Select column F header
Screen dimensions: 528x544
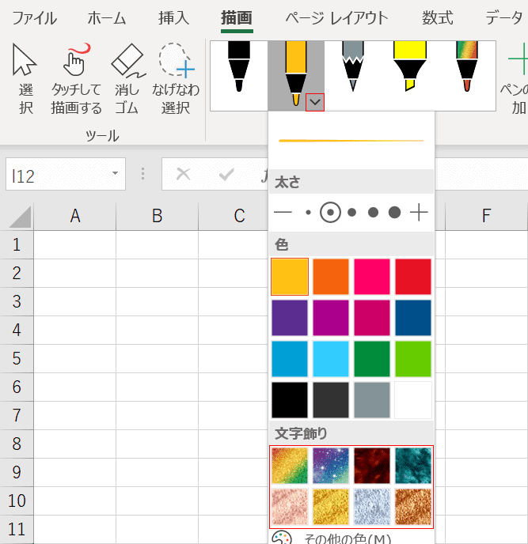(486, 216)
